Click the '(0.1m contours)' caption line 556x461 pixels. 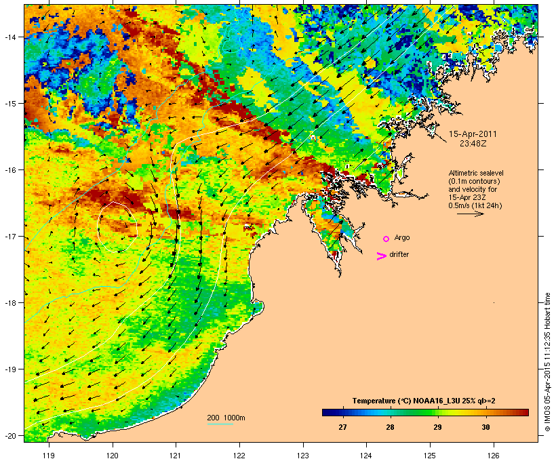[x=475, y=181]
